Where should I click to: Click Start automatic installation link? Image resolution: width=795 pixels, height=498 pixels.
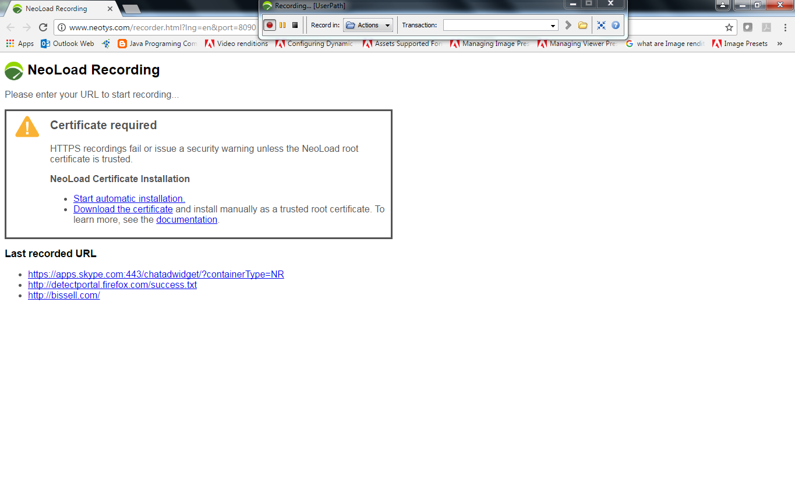[x=129, y=198]
